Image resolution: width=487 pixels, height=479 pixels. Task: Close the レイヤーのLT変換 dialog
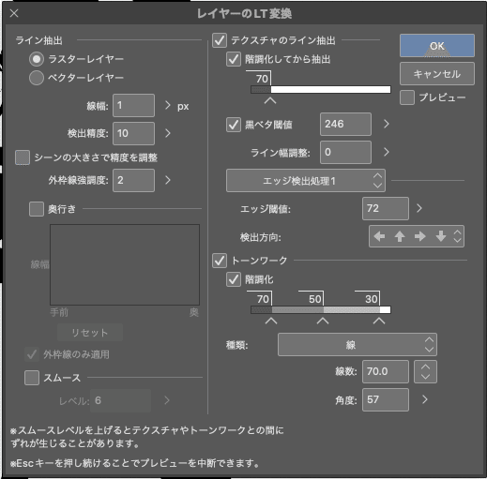coord(14,13)
